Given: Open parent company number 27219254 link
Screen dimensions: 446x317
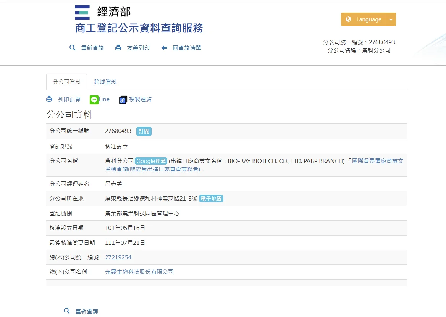Looking at the screenshot, I should [x=118, y=257].
